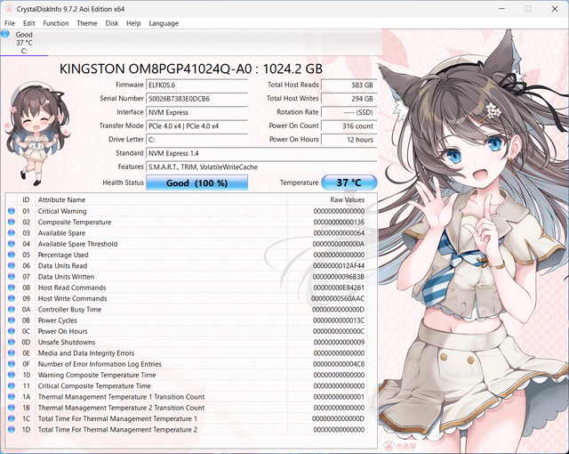Click the Total Host Writes value 294 GB

click(349, 99)
